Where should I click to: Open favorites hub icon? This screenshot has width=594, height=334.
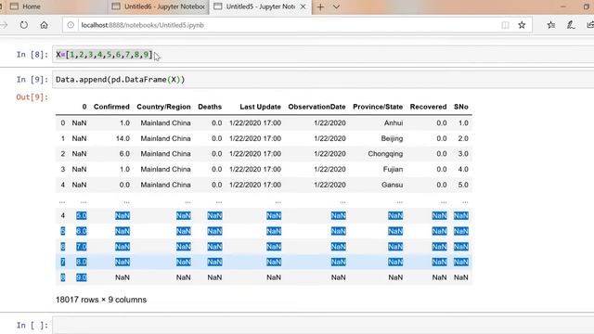[x=550, y=25]
